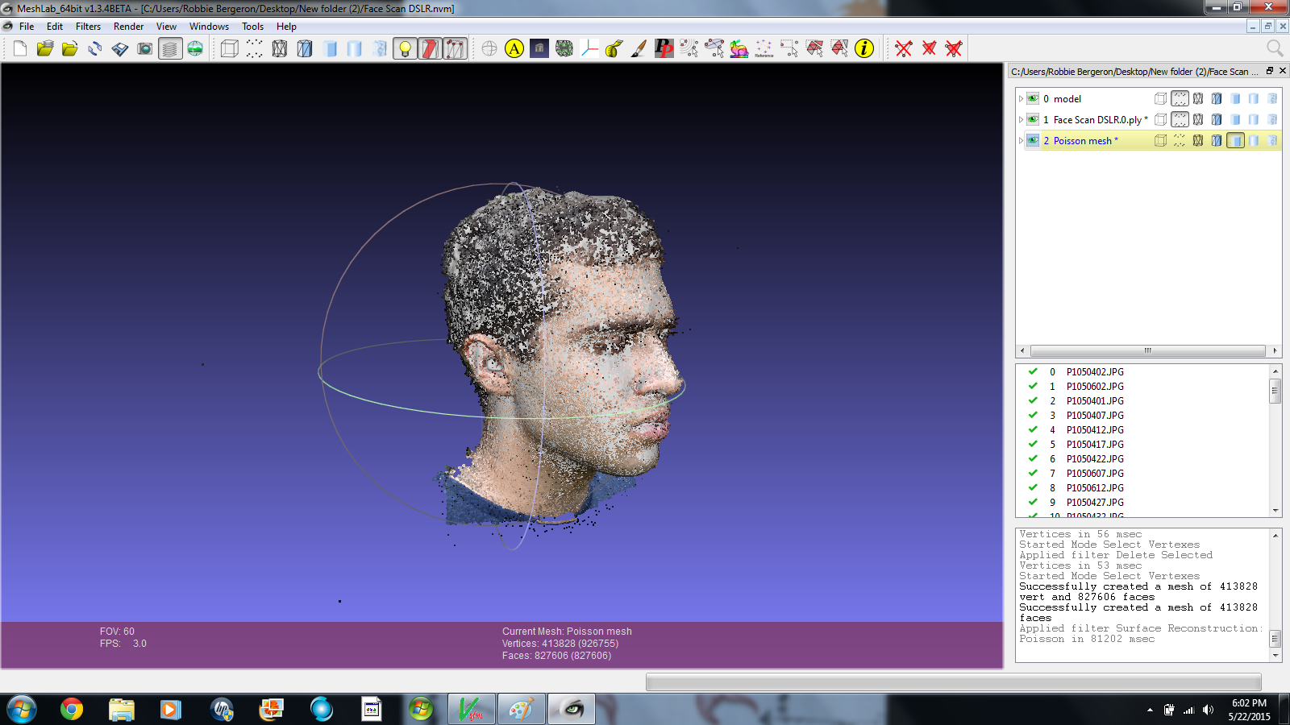Image resolution: width=1290 pixels, height=725 pixels.
Task: Open the PP pick points tool
Action: click(x=664, y=49)
